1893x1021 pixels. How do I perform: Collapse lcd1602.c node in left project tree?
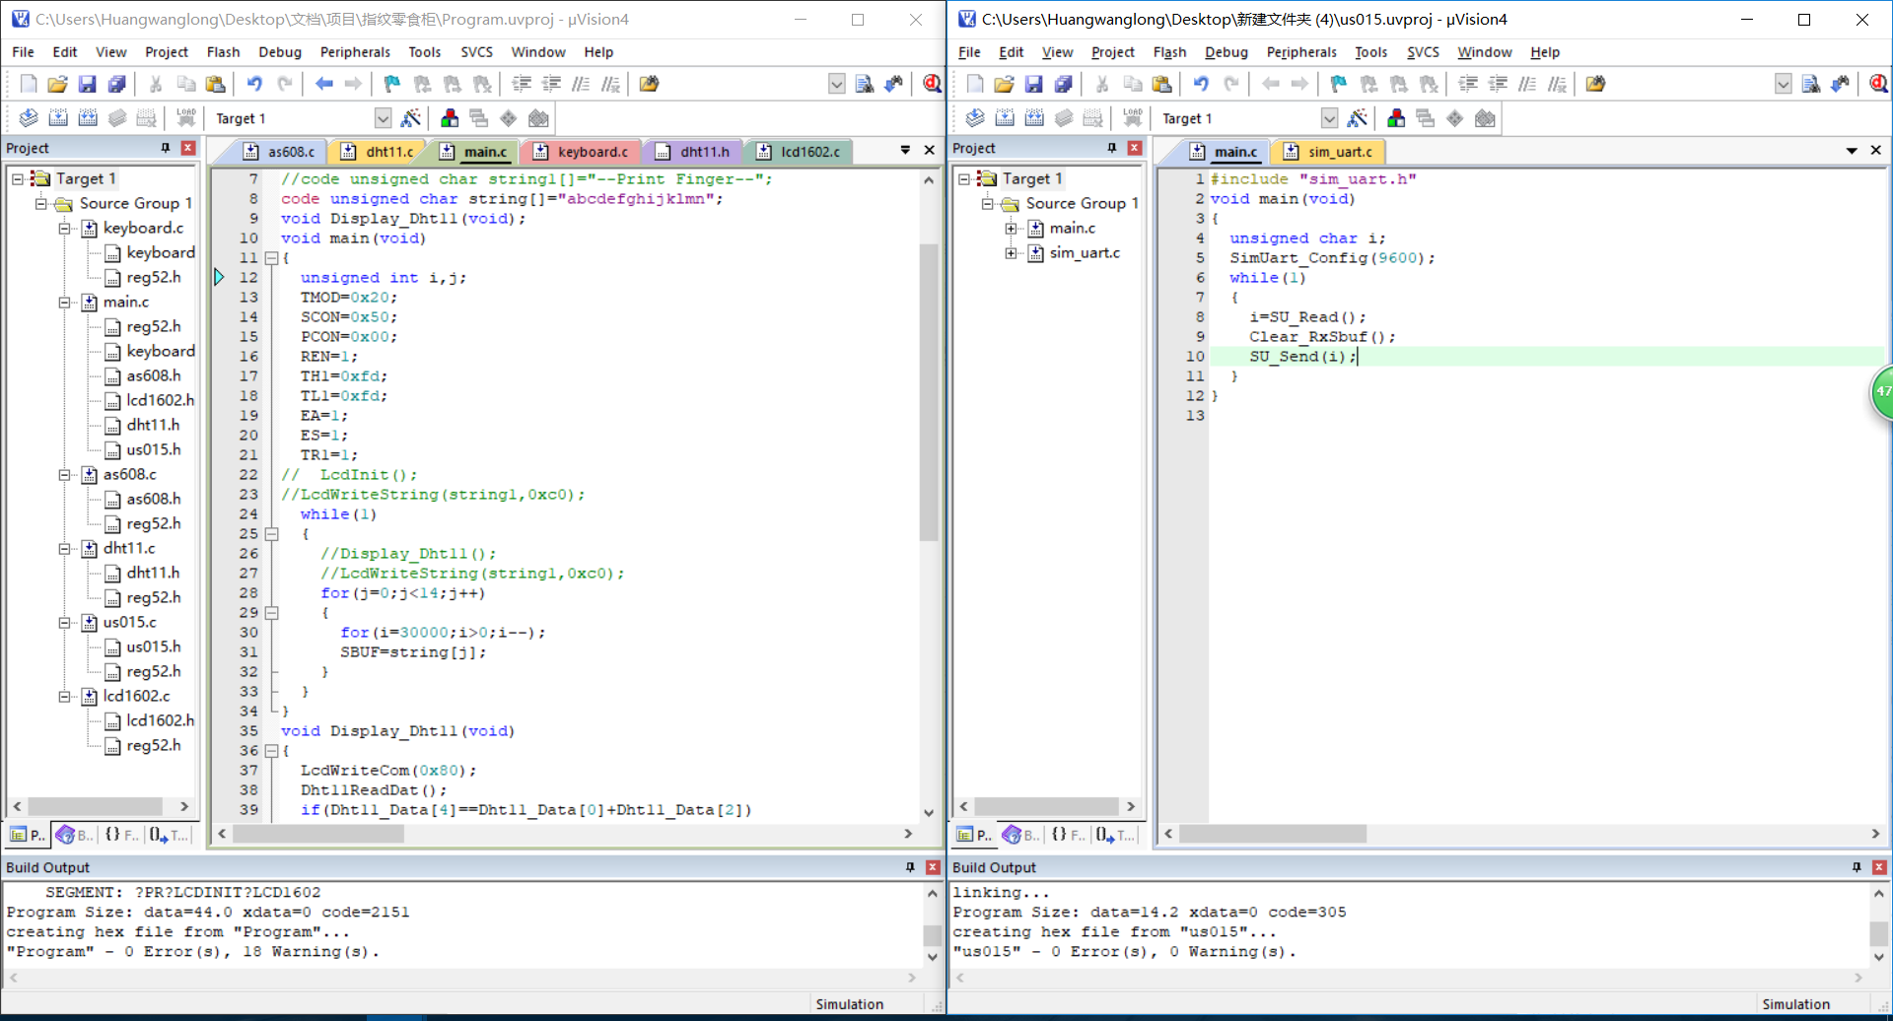(x=64, y=697)
